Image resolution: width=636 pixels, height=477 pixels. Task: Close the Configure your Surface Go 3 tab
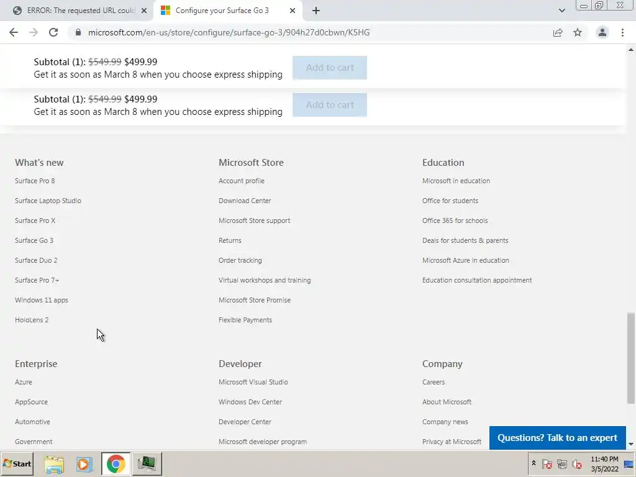tap(293, 11)
